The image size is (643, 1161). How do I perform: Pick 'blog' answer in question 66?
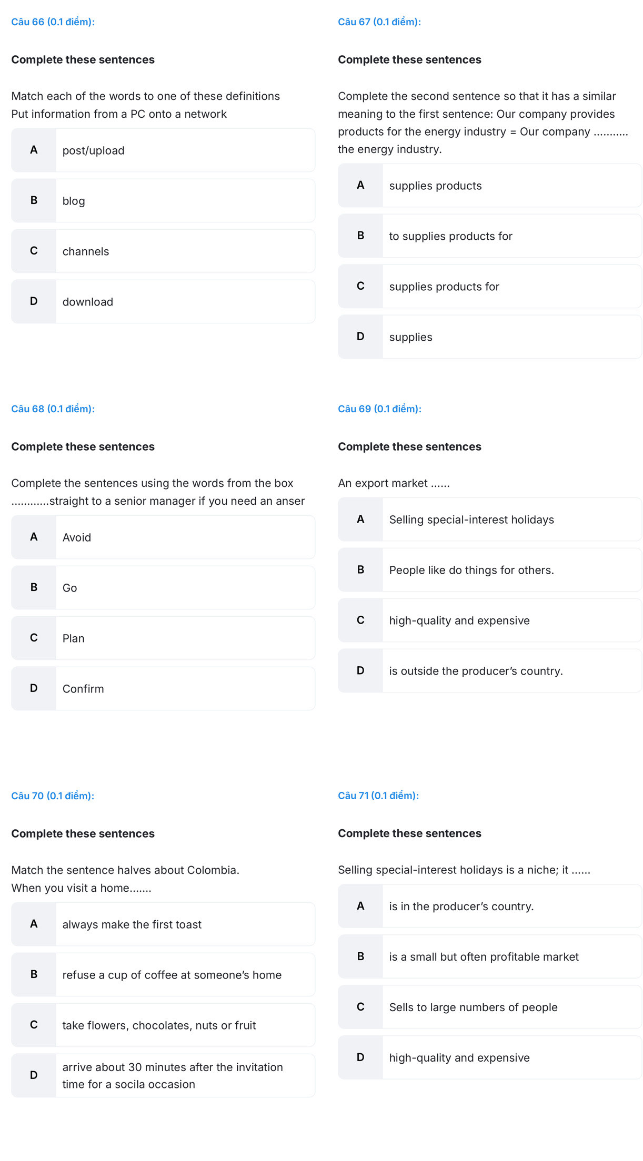163,201
